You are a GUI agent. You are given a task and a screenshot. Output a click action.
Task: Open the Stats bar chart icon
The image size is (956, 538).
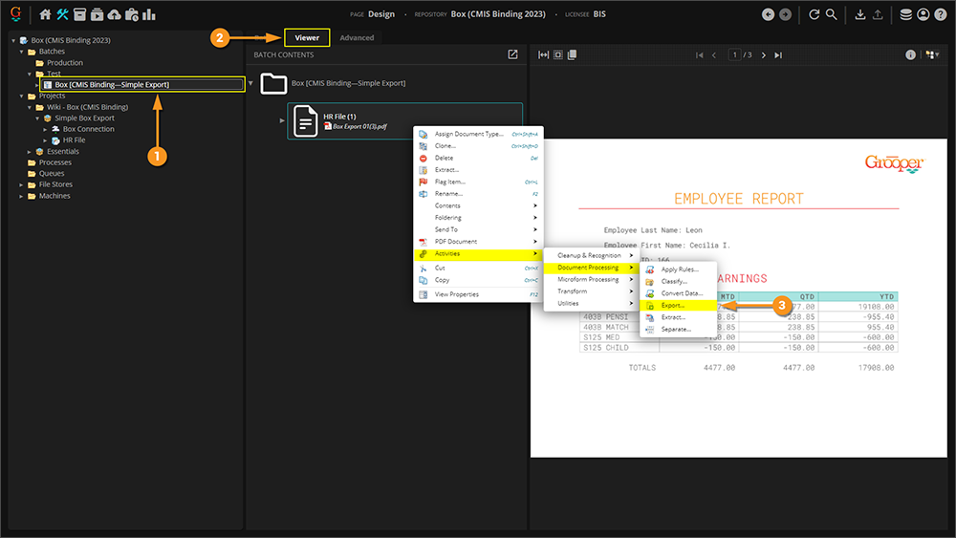click(149, 14)
